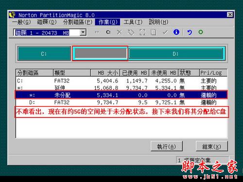Image resolution: width=243 pixels, height=182 pixels.
Task: Click the green circle apply icon
Action: pyautogui.click(x=201, y=32)
